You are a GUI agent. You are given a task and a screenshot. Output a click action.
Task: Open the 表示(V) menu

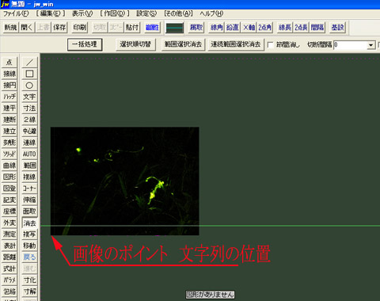coord(82,13)
